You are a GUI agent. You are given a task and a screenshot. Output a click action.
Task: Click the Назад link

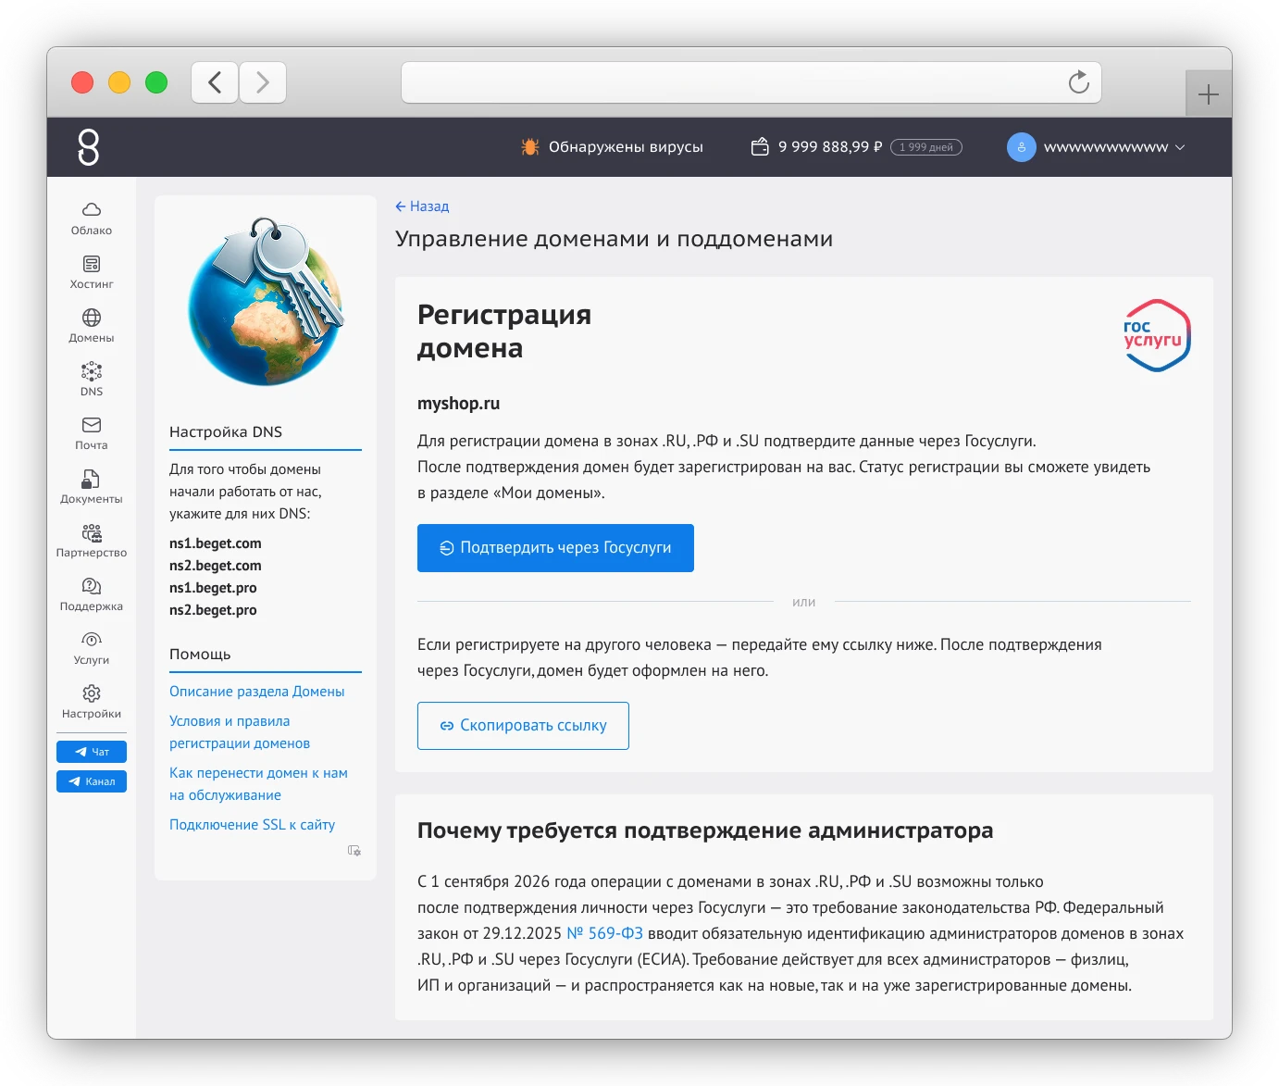[422, 206]
